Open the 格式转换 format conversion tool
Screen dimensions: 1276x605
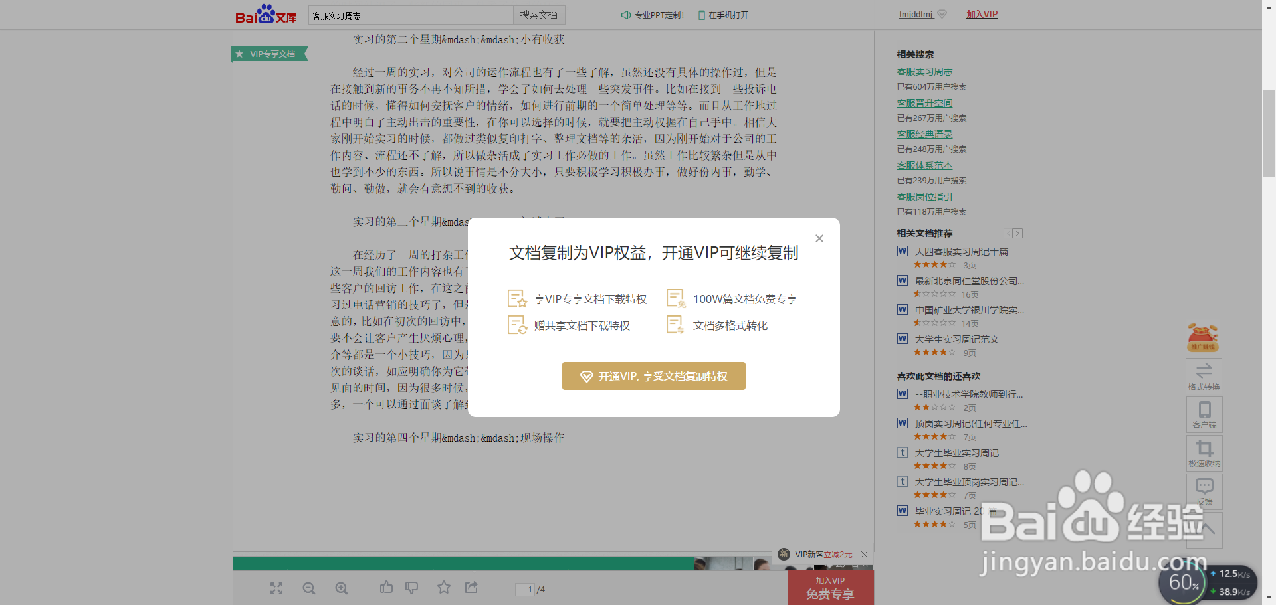pos(1204,376)
